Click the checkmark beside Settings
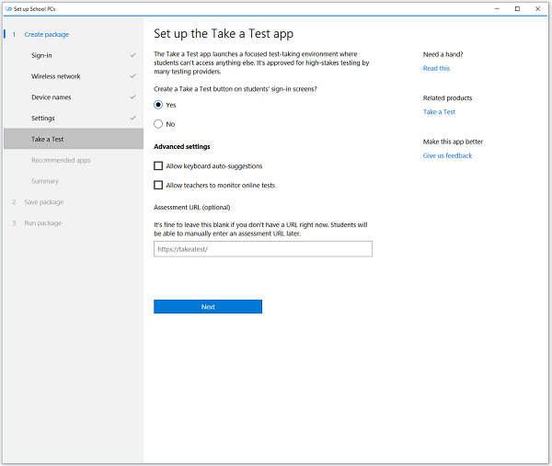This screenshot has height=466, width=552. [x=133, y=118]
